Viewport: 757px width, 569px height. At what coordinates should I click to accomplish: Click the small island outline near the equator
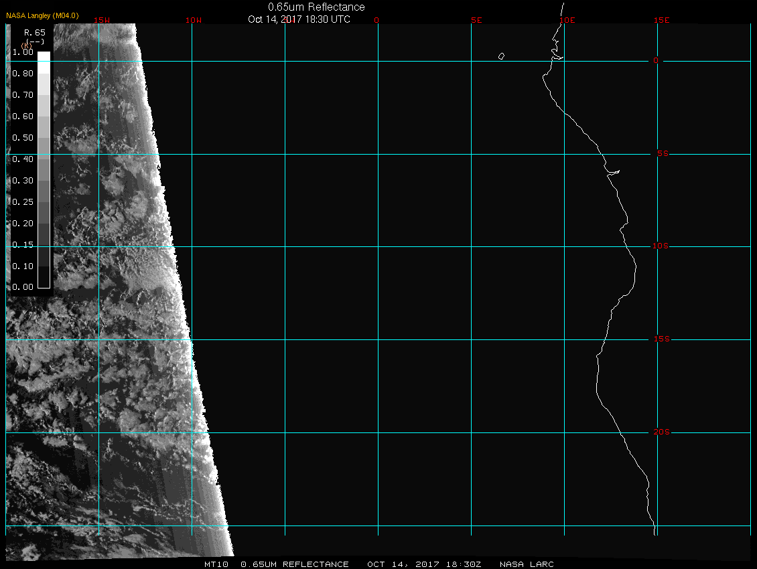click(501, 56)
